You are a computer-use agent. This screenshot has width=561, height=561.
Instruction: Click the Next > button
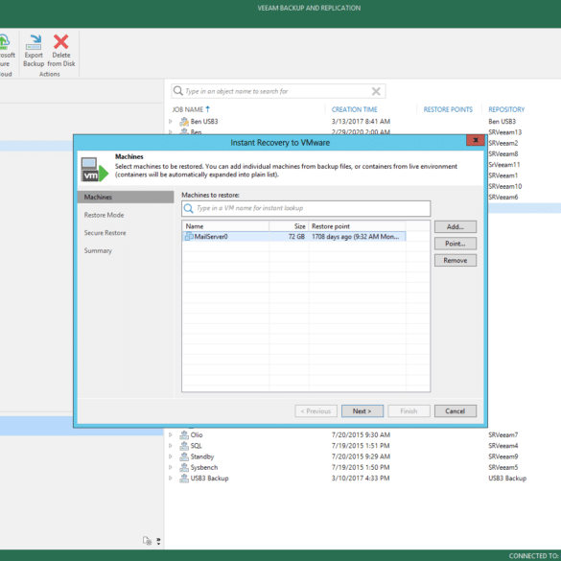362,411
